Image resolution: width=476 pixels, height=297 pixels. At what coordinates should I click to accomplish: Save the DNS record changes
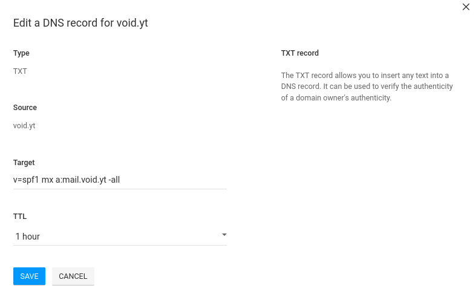coord(29,276)
